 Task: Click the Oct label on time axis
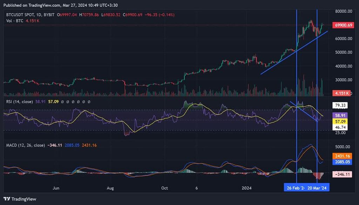[164, 188]
